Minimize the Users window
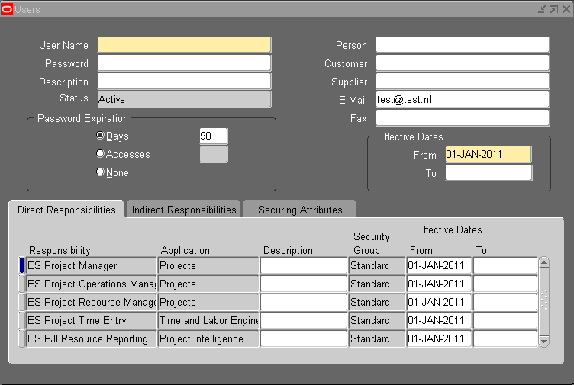Image resolution: width=574 pixels, height=385 pixels. tap(542, 9)
